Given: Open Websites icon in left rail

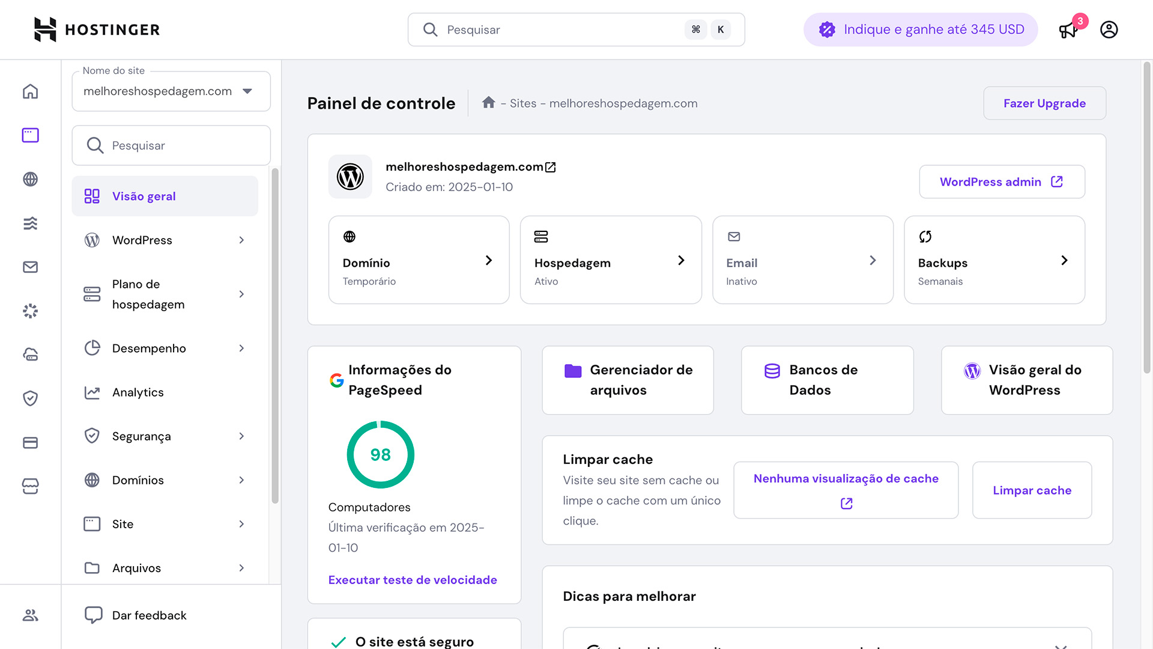Looking at the screenshot, I should coord(30,135).
